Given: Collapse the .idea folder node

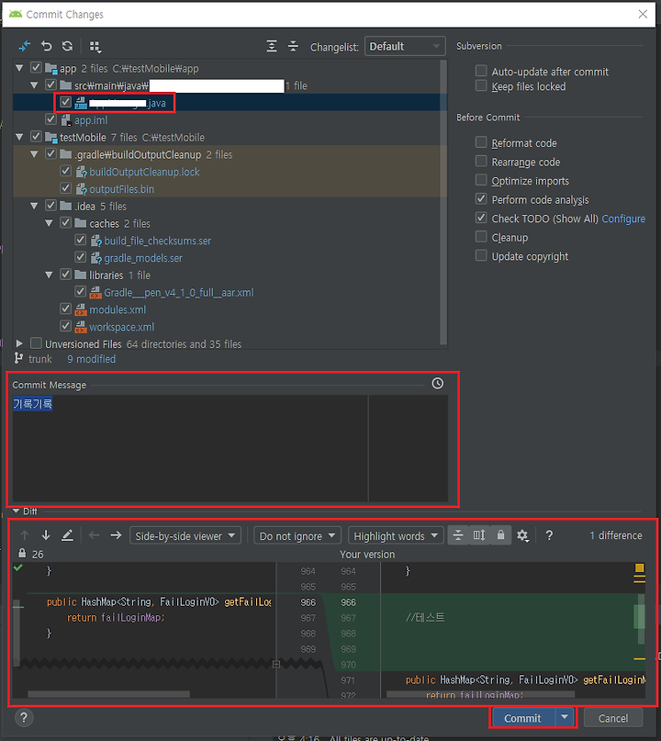Looking at the screenshot, I should (34, 206).
